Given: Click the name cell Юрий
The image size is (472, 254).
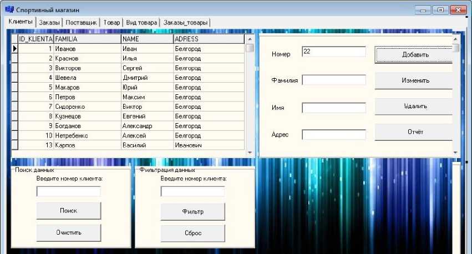Looking at the screenshot, I should click(147, 87).
